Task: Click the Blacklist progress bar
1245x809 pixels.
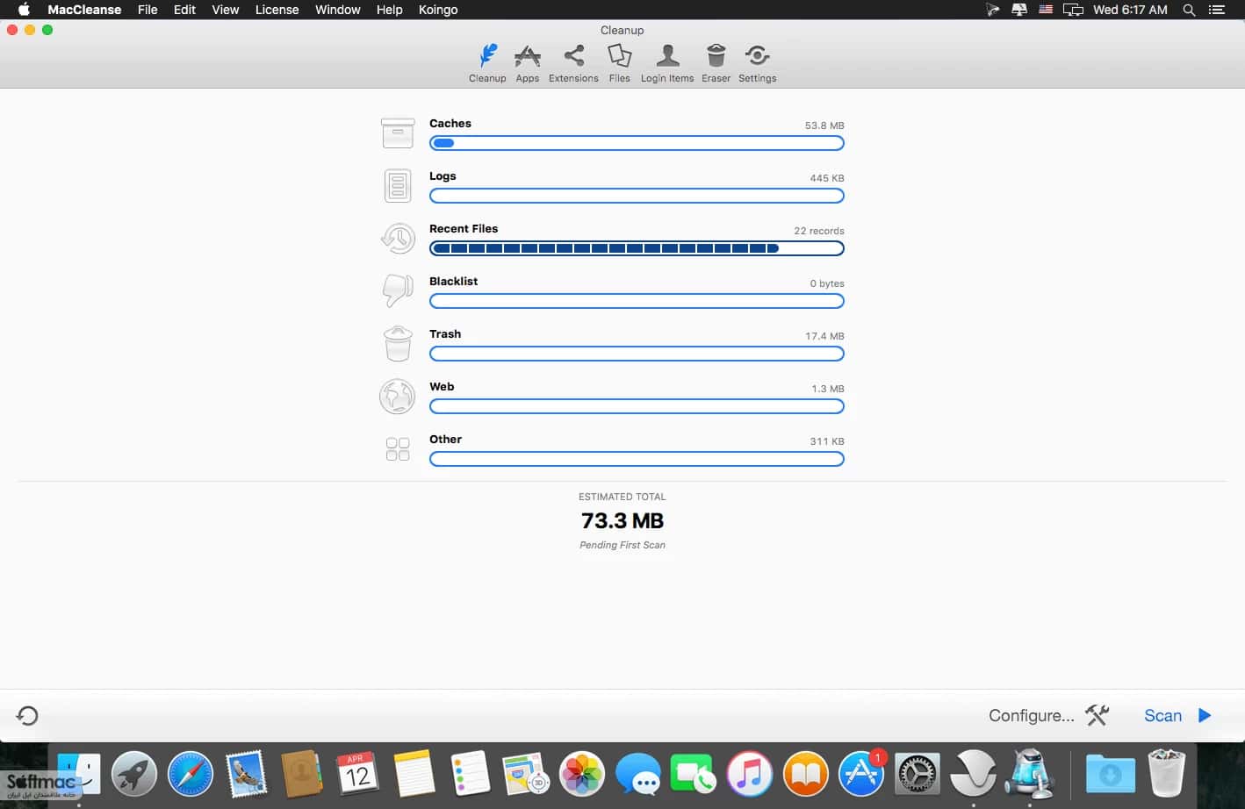Action: (x=637, y=301)
